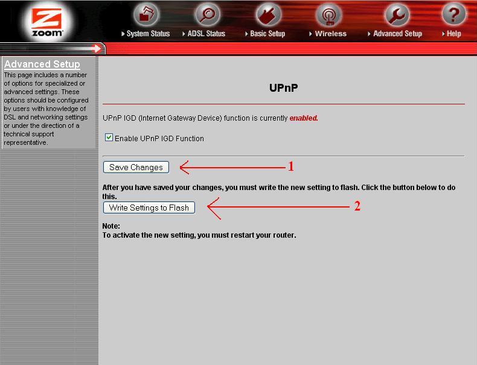Click the 'Enable UPnP IGD Function' label text
477x365 pixels.
click(159, 139)
